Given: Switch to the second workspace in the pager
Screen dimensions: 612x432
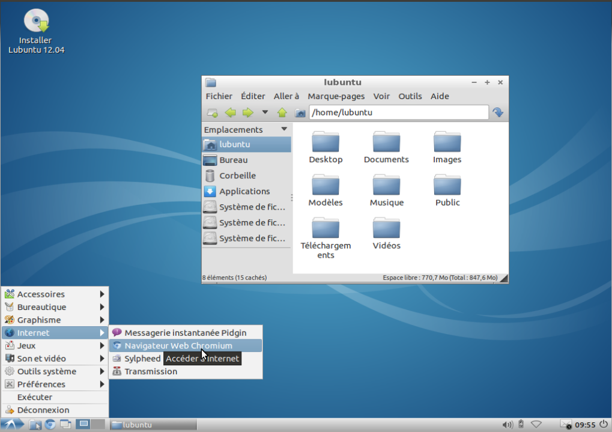Looking at the screenshot, I should (98, 424).
